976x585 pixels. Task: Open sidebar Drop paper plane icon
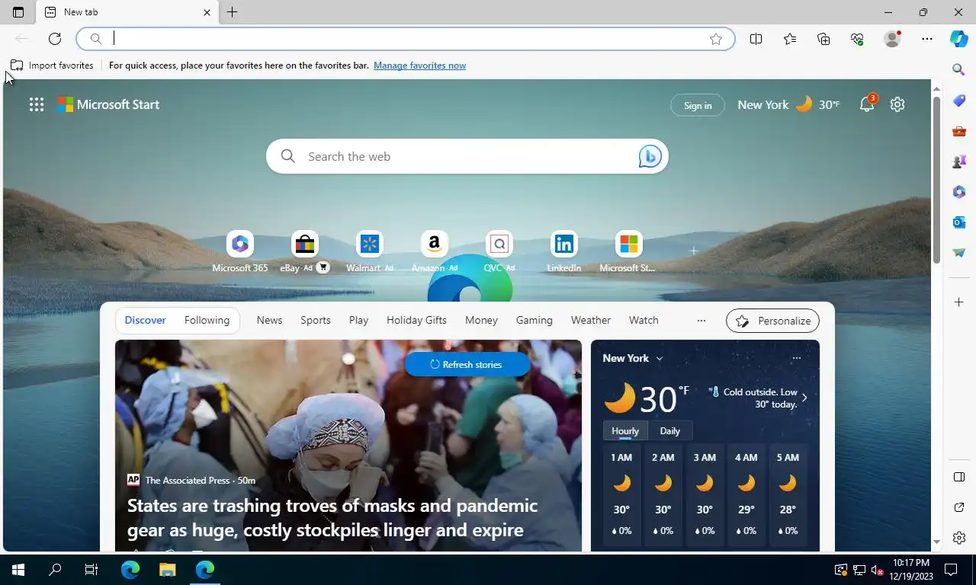tap(959, 253)
